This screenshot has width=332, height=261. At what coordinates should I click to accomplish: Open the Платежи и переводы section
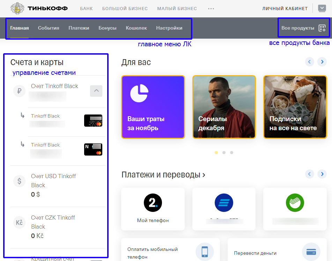click(163, 175)
